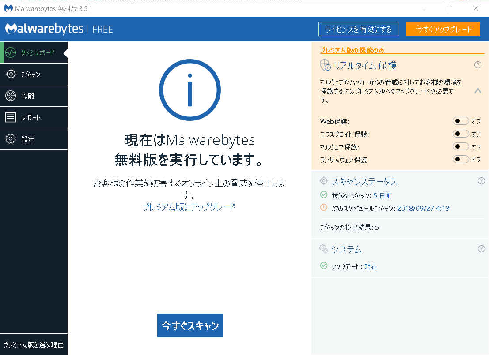Open the 設定 tab
This screenshot has height=355, width=489.
point(34,139)
